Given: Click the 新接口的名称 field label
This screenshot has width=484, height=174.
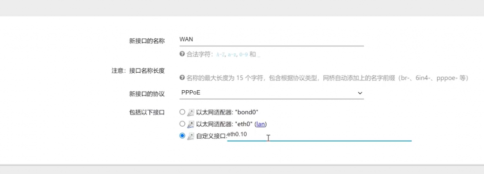Looking at the screenshot, I should (147, 41).
